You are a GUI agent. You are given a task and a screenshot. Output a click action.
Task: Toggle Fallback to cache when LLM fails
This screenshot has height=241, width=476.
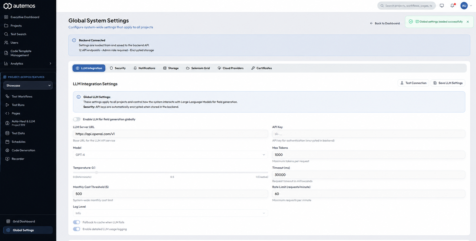pyautogui.click(x=76, y=222)
